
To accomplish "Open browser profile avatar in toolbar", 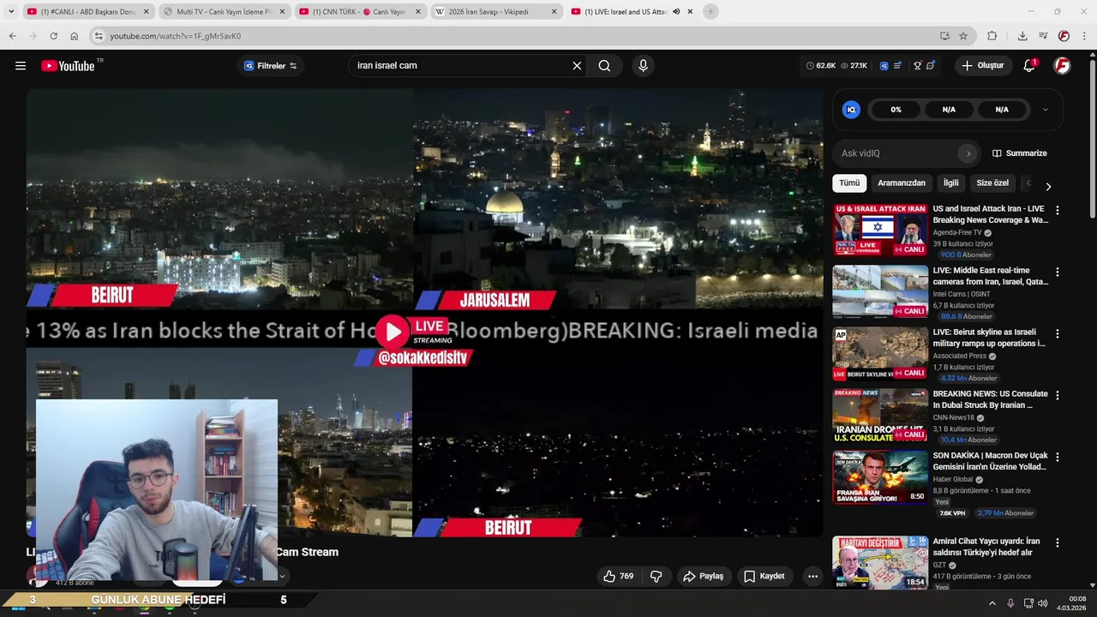I will pyautogui.click(x=1064, y=36).
